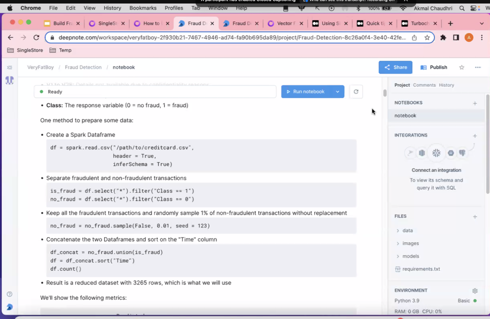Add a file using Files plus icon

[x=475, y=217]
